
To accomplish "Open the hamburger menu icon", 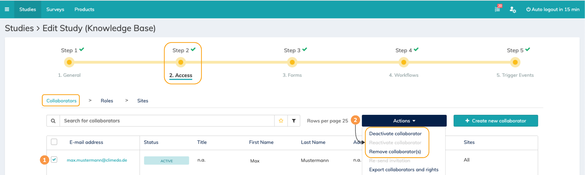I will pyautogui.click(x=7, y=9).
